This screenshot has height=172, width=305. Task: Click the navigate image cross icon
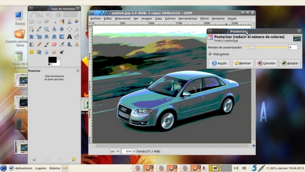[x=254, y=146]
